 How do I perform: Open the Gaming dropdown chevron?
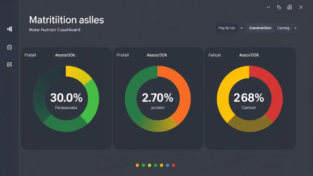click(x=295, y=28)
